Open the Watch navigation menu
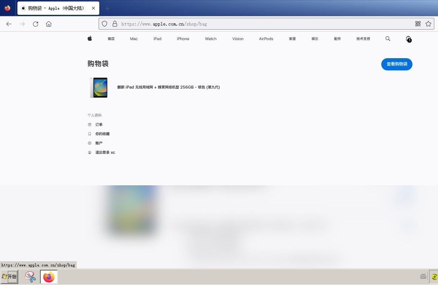This screenshot has height=285, width=438. [x=210, y=39]
